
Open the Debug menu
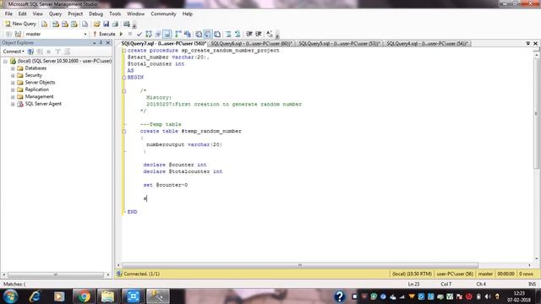96,14
